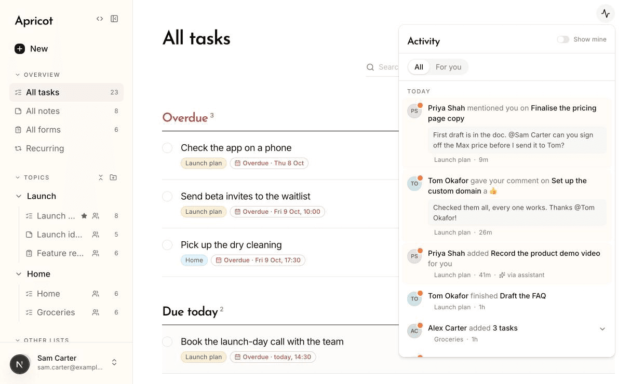
Task: Switch to the All activity tab
Action: [x=419, y=67]
